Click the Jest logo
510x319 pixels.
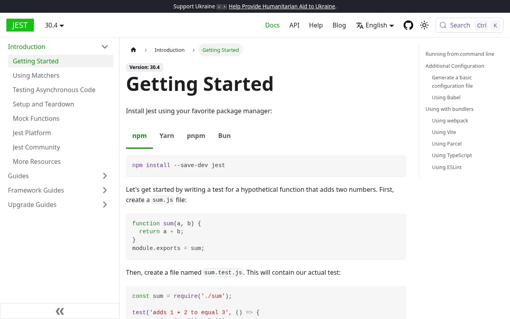pyautogui.click(x=20, y=25)
